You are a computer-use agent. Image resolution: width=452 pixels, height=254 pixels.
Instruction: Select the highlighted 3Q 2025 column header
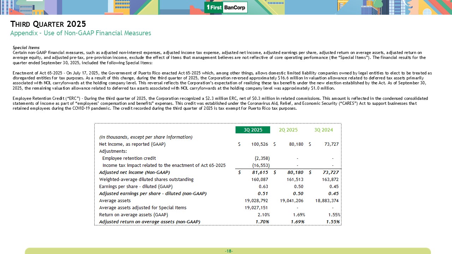pos(253,130)
